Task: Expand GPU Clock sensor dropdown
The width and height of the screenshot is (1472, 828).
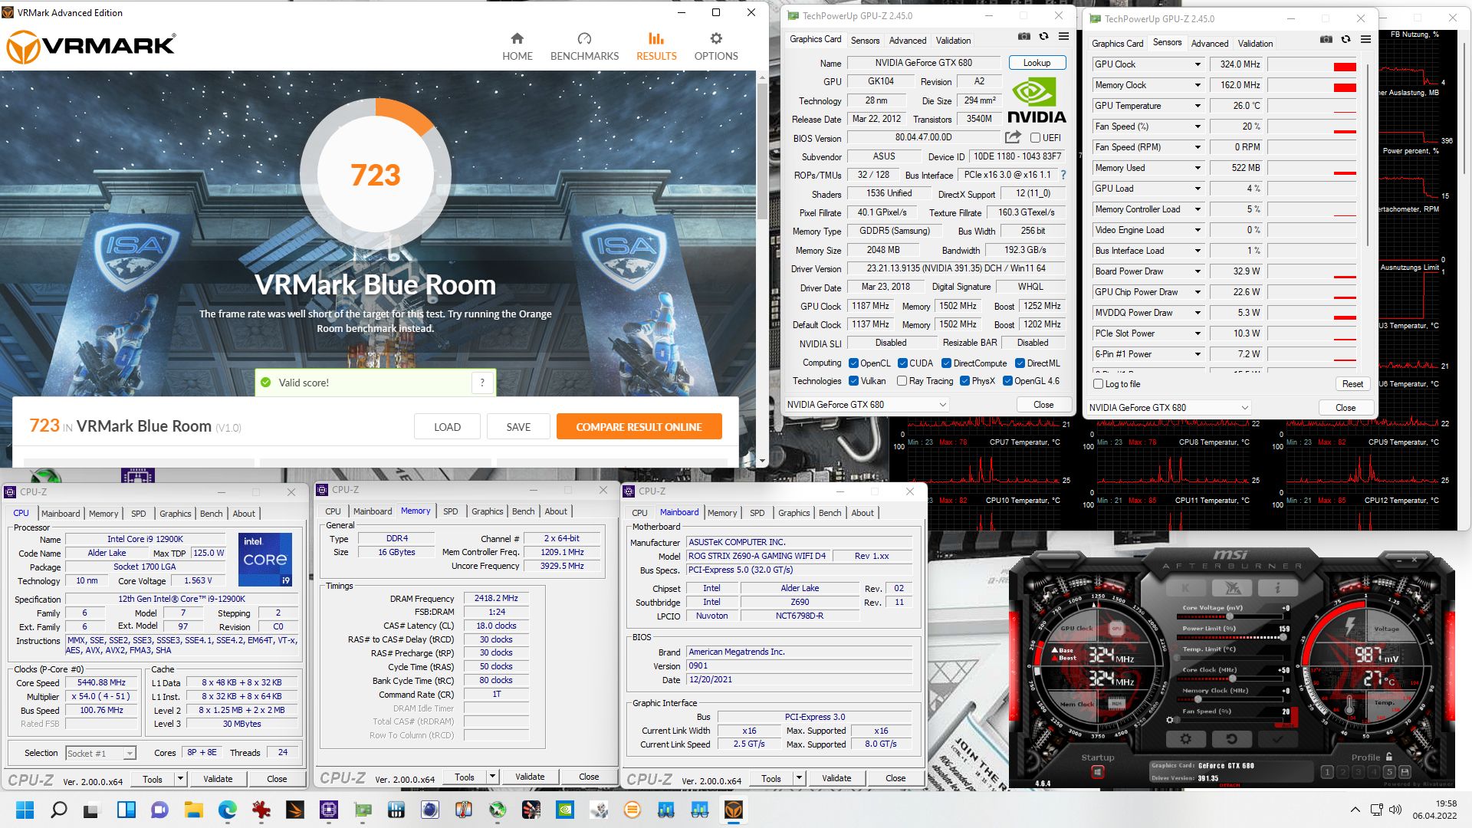Action: [1197, 64]
